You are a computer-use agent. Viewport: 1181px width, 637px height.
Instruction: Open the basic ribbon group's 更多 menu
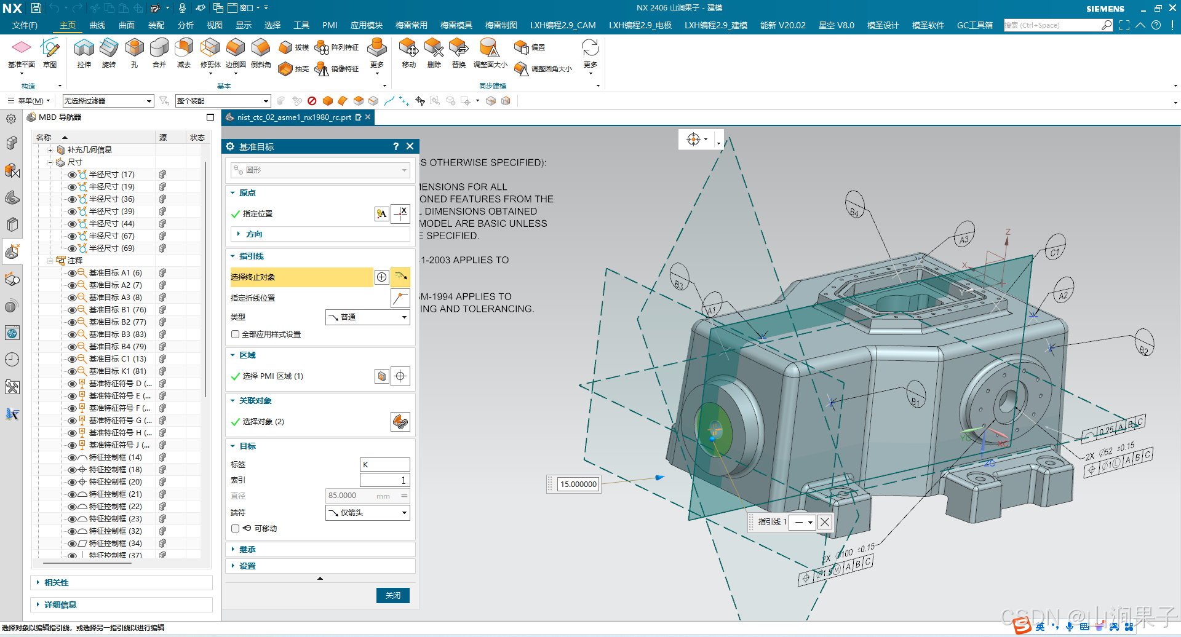pyautogui.click(x=377, y=57)
